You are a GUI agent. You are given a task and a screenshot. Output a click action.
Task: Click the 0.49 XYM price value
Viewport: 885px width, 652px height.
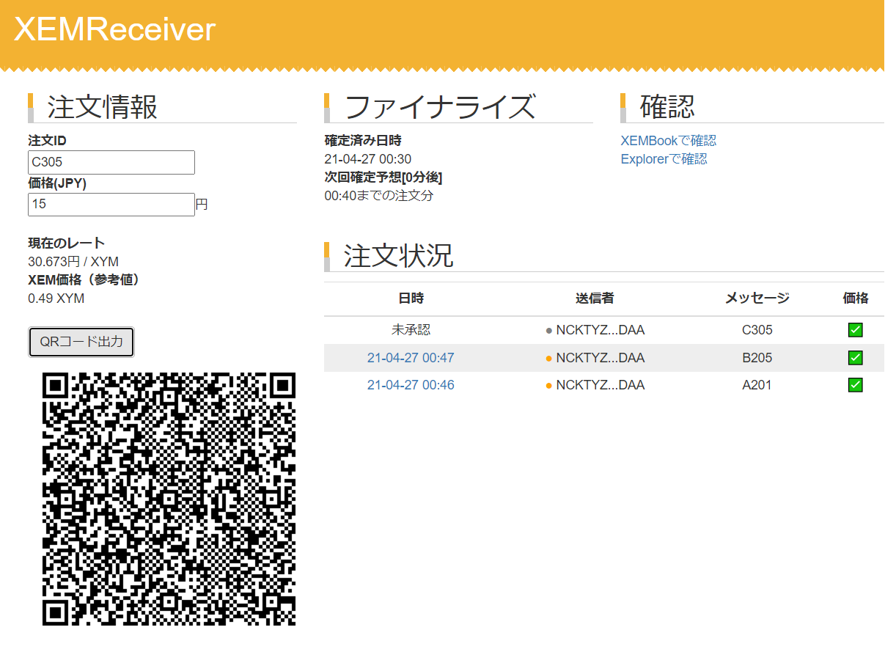click(x=56, y=298)
